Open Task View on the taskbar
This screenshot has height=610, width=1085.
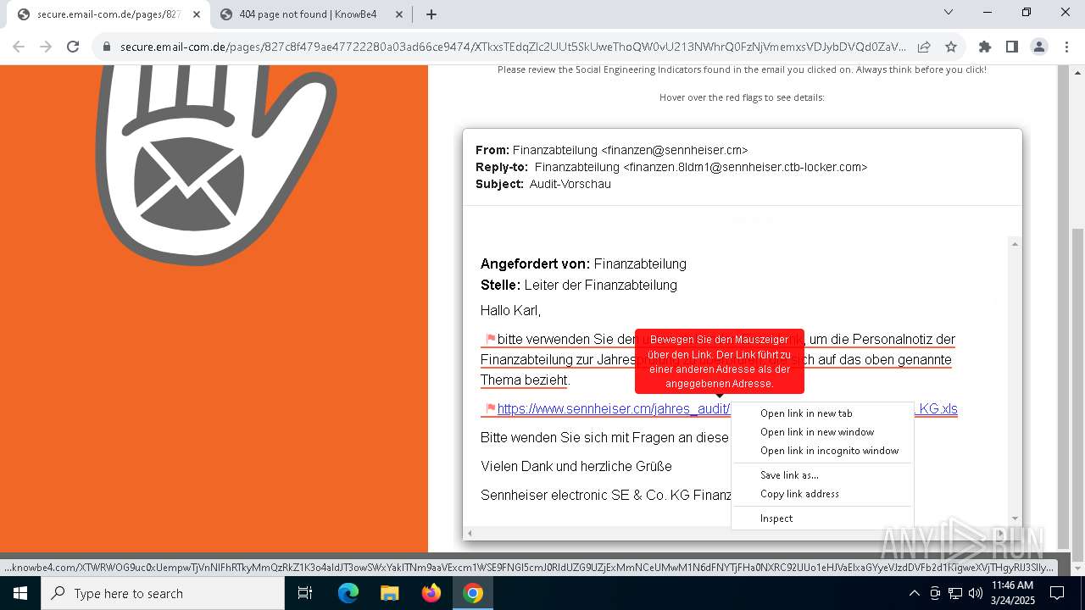pyautogui.click(x=305, y=593)
